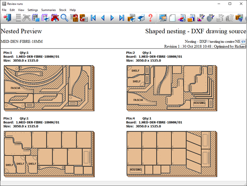Jump to the last pattern page
Viewport: 247px width, 186px height.
click(122, 18)
